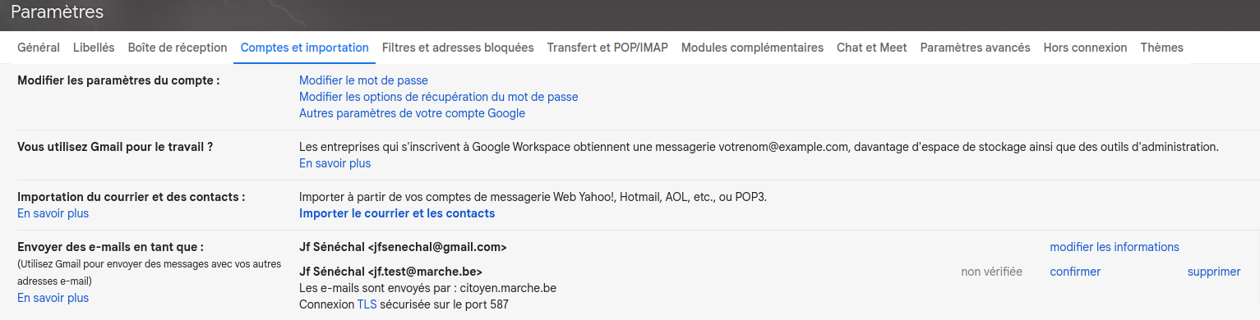Viewport: 1260px width, 320px height.
Task: Open the TLS link in connection info
Action: 367,304
